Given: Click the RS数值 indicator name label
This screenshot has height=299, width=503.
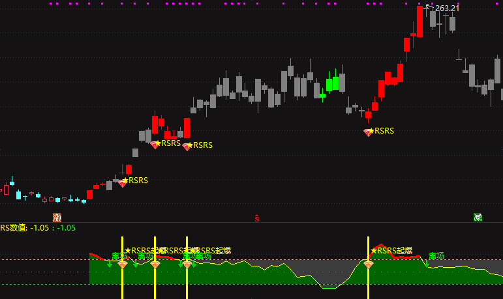Looking at the screenshot, I should 14,228.
